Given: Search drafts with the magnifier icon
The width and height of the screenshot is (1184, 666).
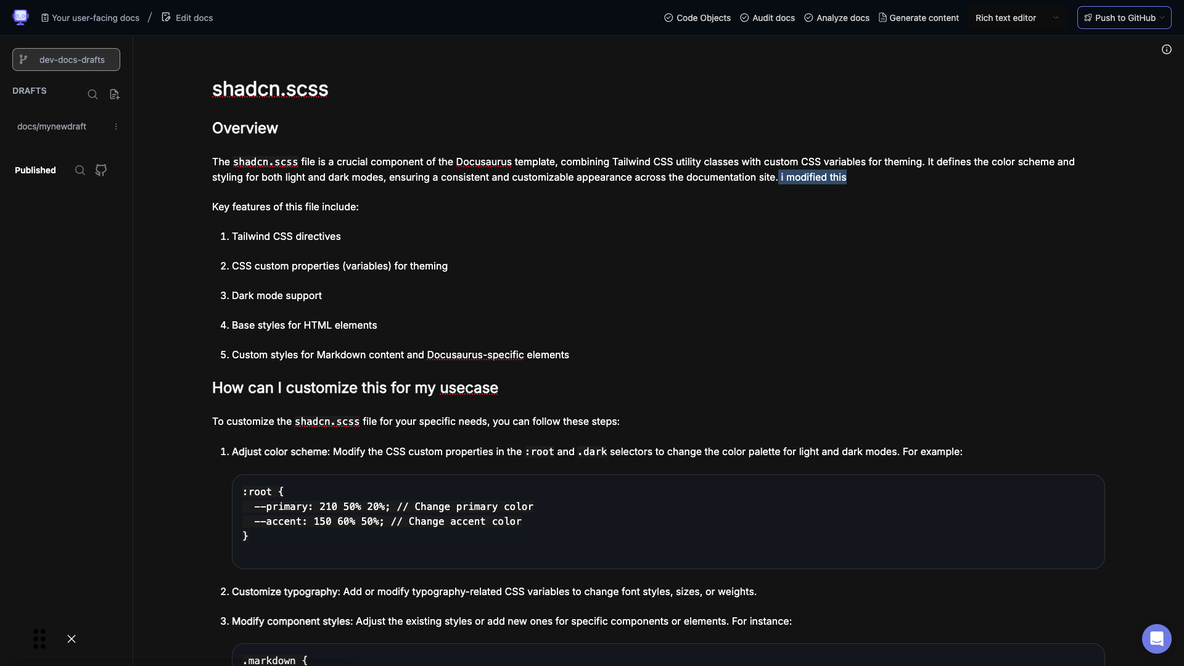Looking at the screenshot, I should (92, 94).
